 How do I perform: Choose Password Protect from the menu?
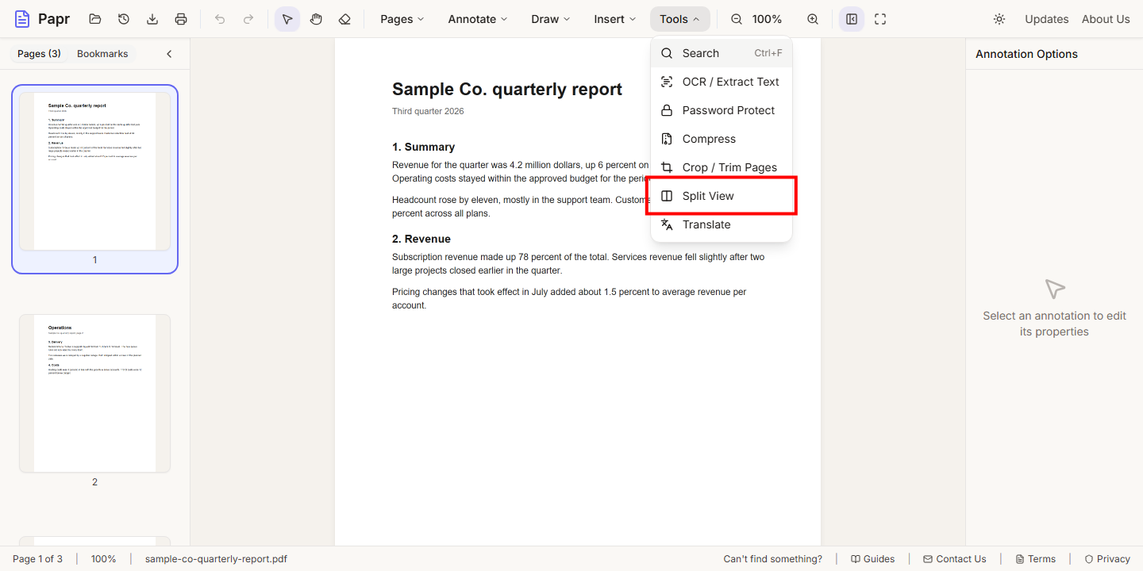[x=722, y=110]
